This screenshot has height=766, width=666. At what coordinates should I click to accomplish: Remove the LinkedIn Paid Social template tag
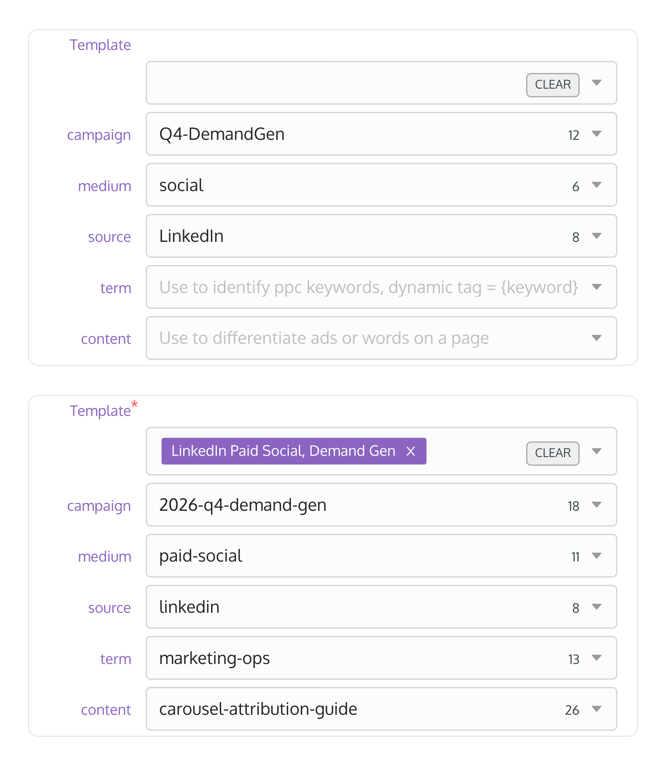tap(410, 451)
